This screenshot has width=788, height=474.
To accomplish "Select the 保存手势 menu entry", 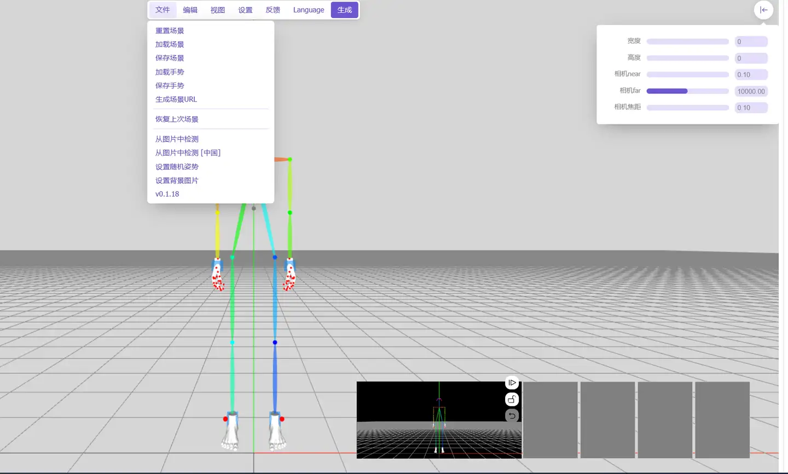I will (170, 85).
